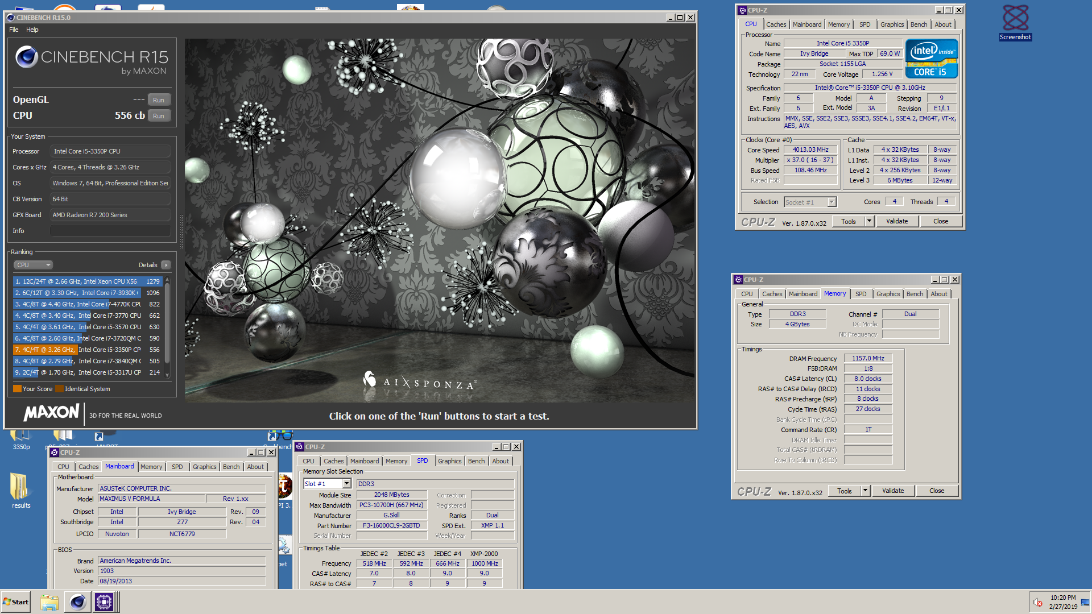
Task: Click Close button in top CPU-Z window
Action: click(941, 221)
